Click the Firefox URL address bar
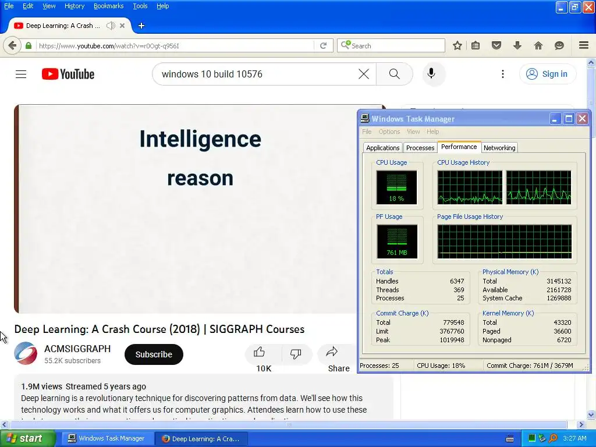596x447 pixels. point(176,45)
